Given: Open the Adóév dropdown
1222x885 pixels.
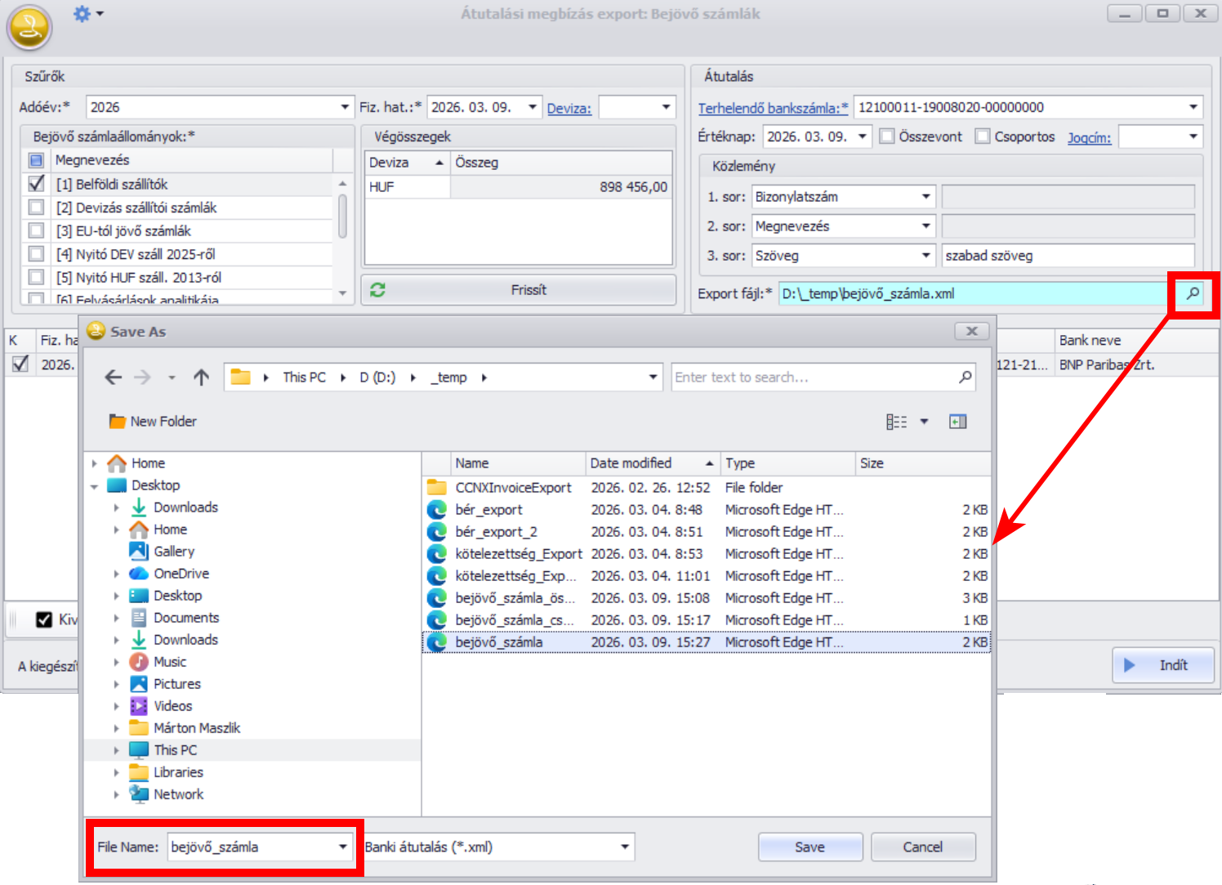Looking at the screenshot, I should (x=345, y=107).
